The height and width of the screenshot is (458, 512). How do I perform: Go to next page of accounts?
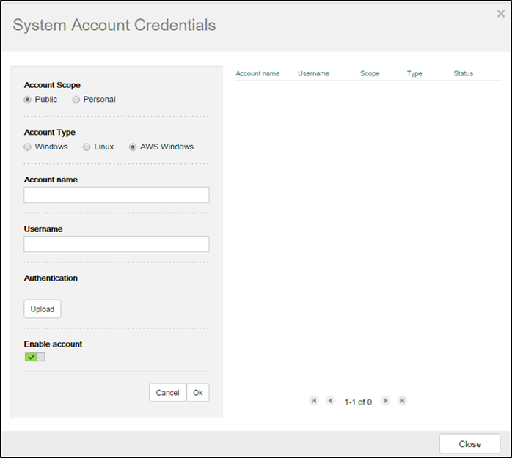coord(386,401)
